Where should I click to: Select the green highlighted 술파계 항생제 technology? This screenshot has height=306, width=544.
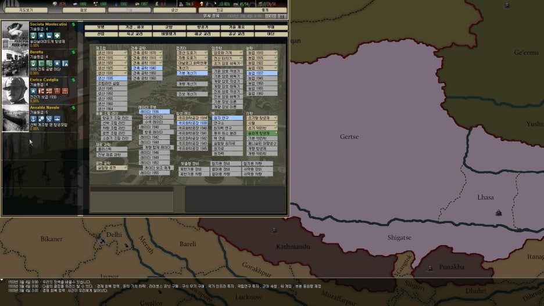(x=262, y=133)
